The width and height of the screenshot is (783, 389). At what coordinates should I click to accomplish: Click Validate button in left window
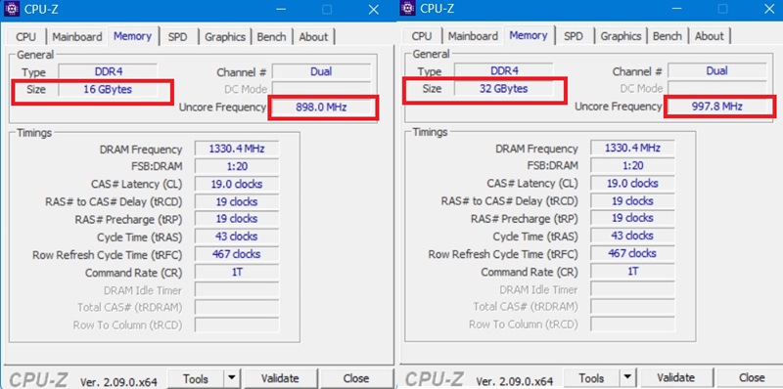280,378
